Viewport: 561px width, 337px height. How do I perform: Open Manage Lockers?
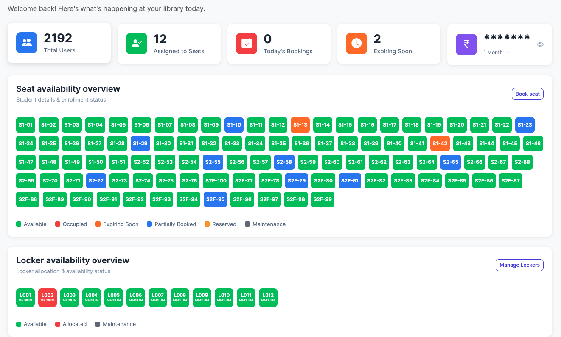(519, 265)
